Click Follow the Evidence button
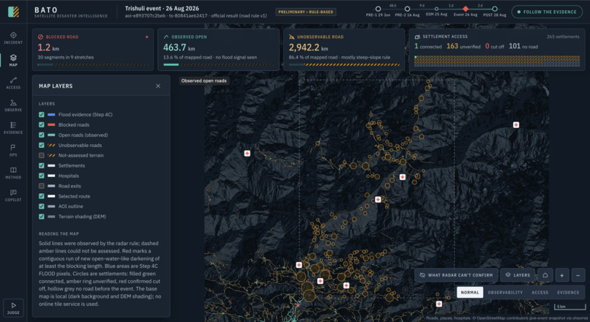This screenshot has width=590, height=322. (547, 12)
